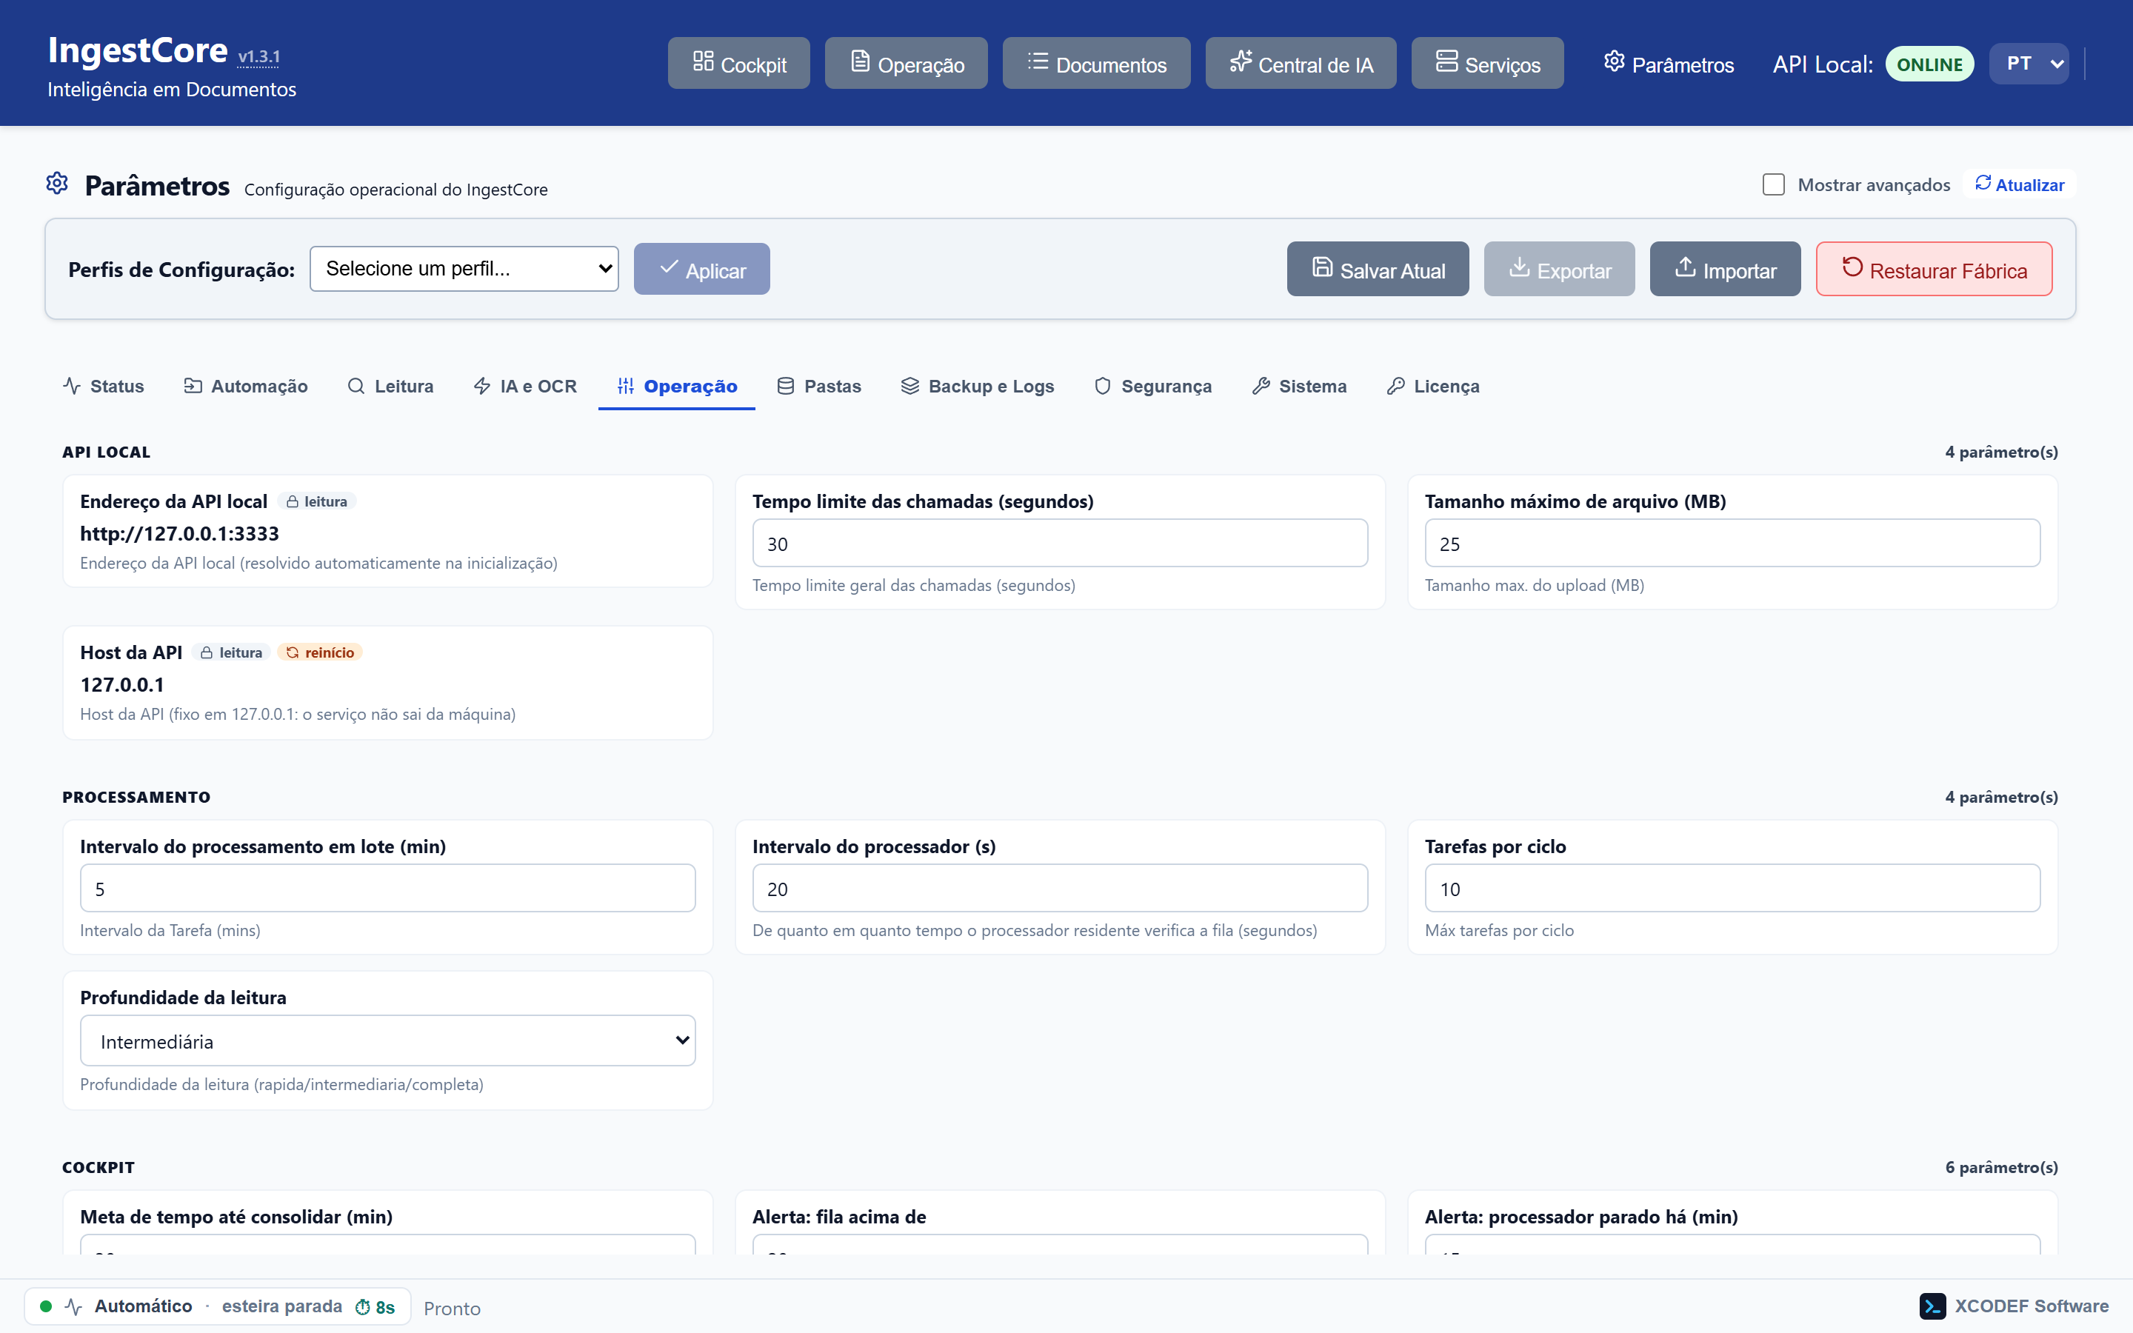The height and width of the screenshot is (1333, 2133).
Task: Switch to the Backup e Logs tab
Action: [x=978, y=386]
